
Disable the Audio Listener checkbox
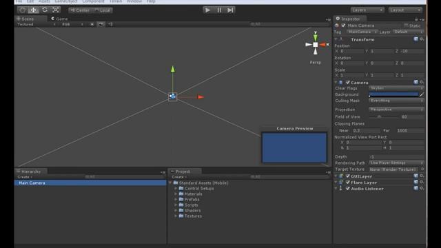[347, 188]
